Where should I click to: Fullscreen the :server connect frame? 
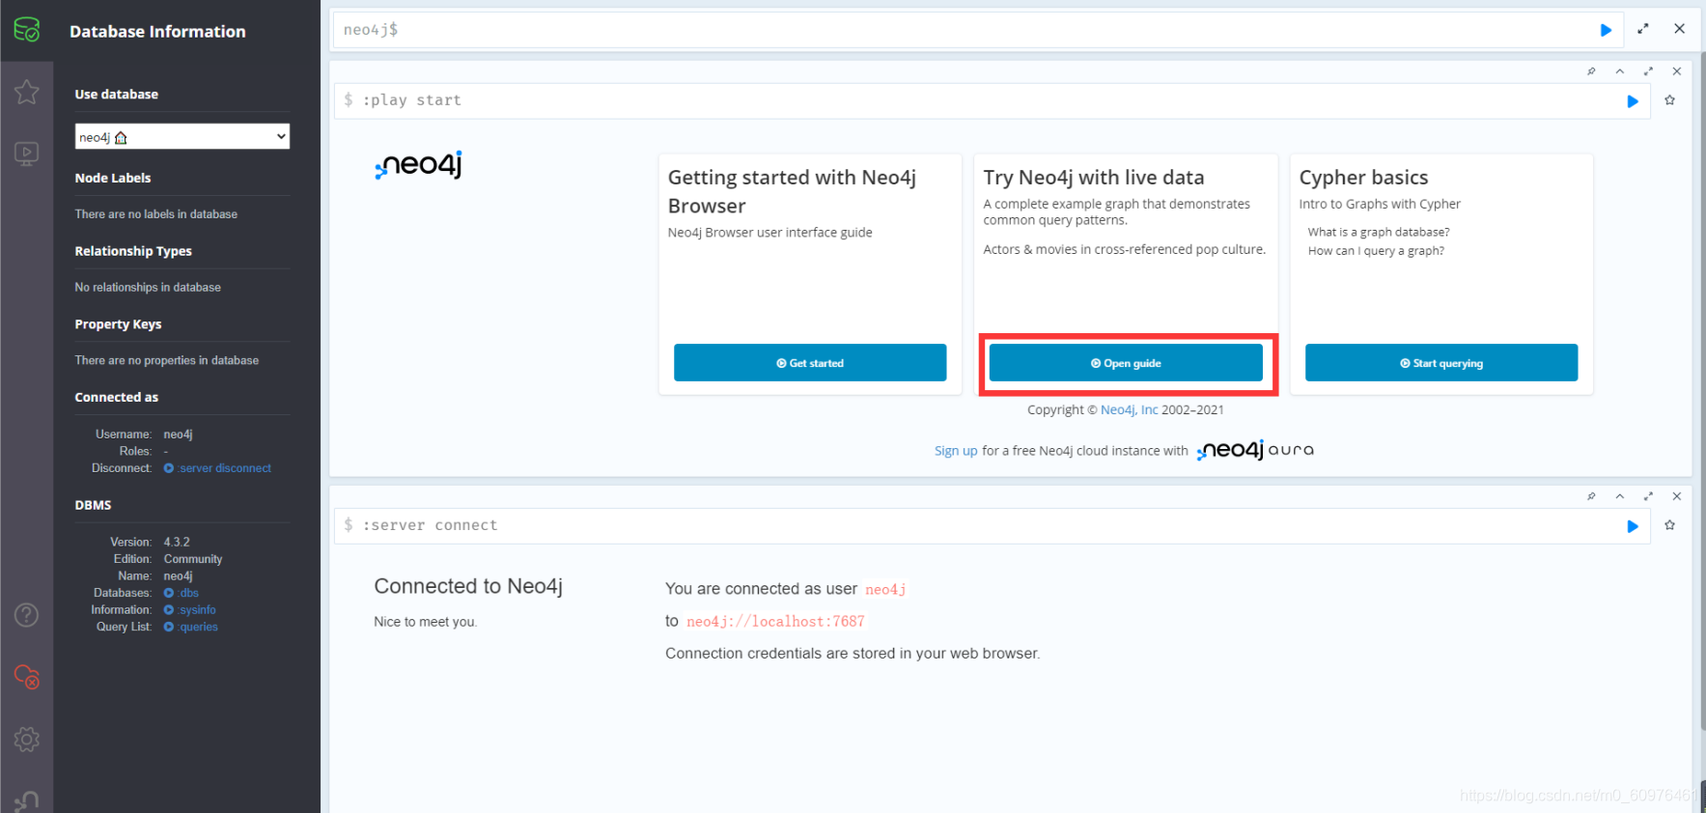click(x=1648, y=496)
